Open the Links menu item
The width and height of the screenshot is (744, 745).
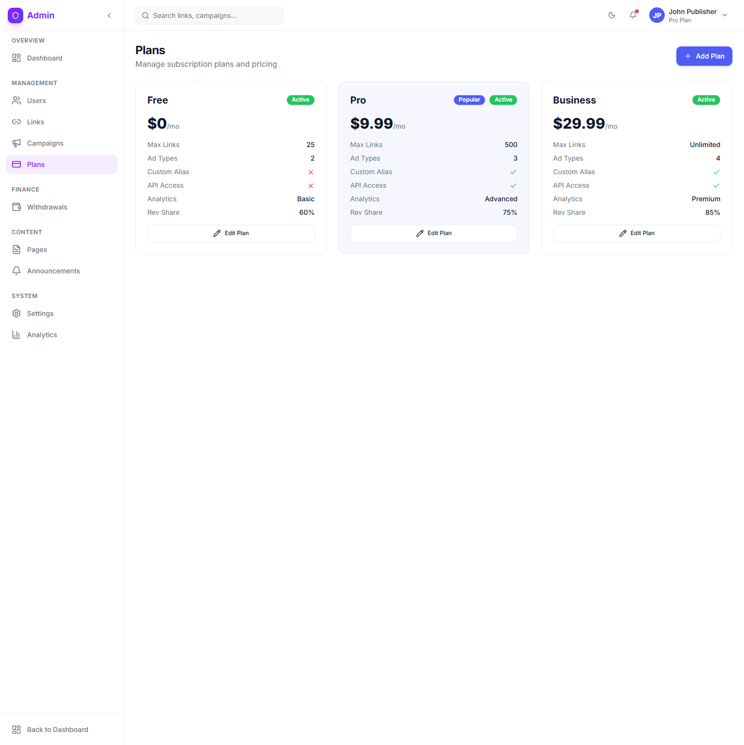click(x=61, y=122)
